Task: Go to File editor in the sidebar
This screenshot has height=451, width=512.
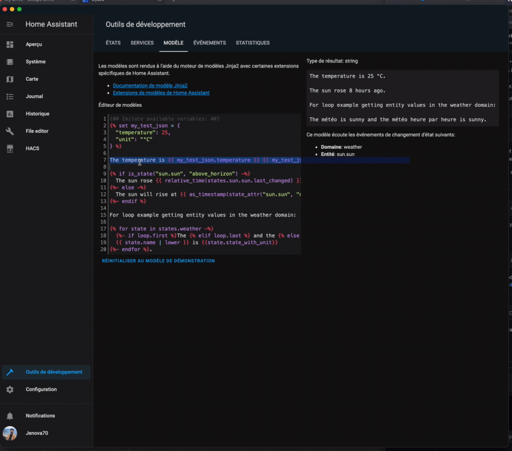Action: (x=37, y=131)
